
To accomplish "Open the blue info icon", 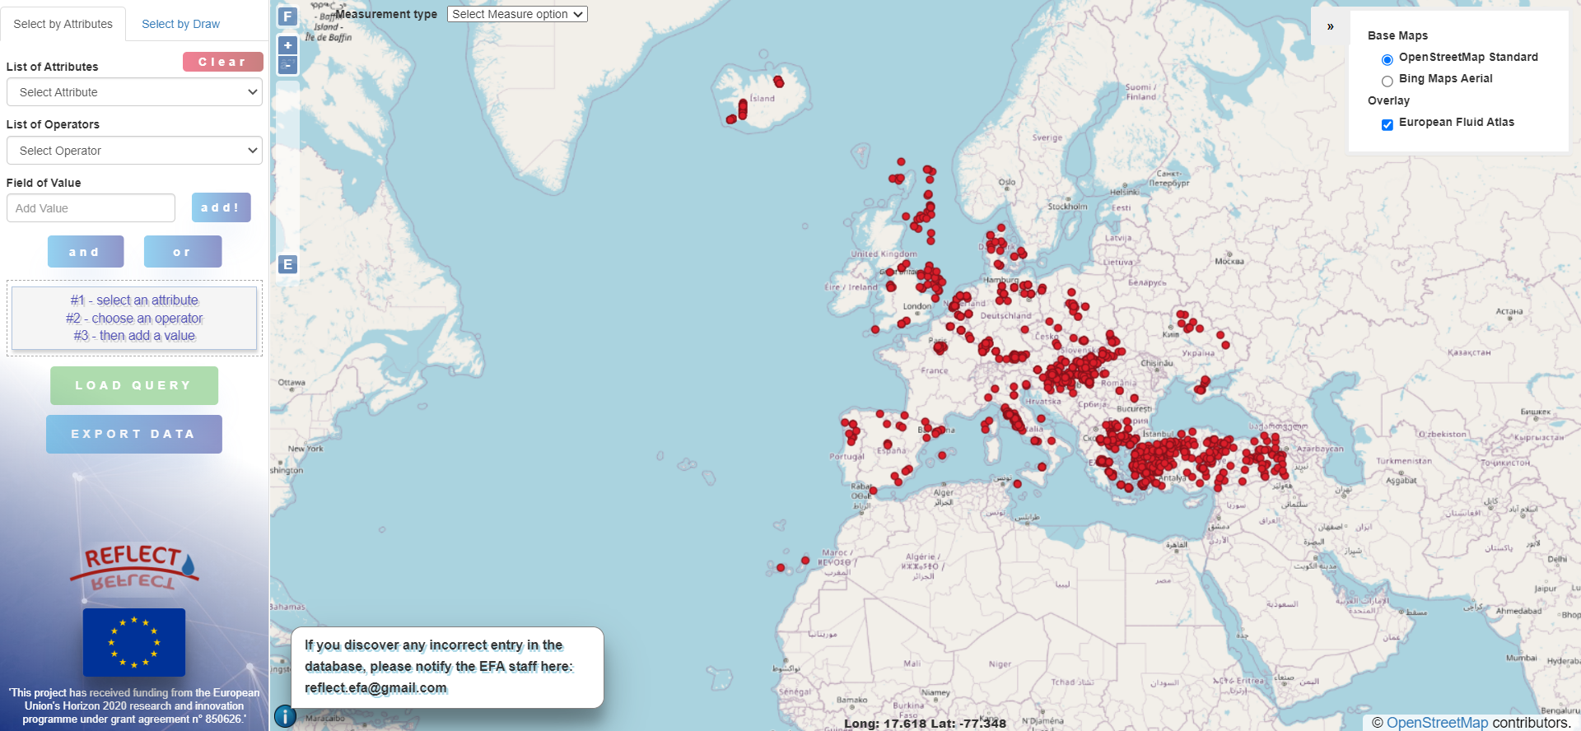I will 285,716.
